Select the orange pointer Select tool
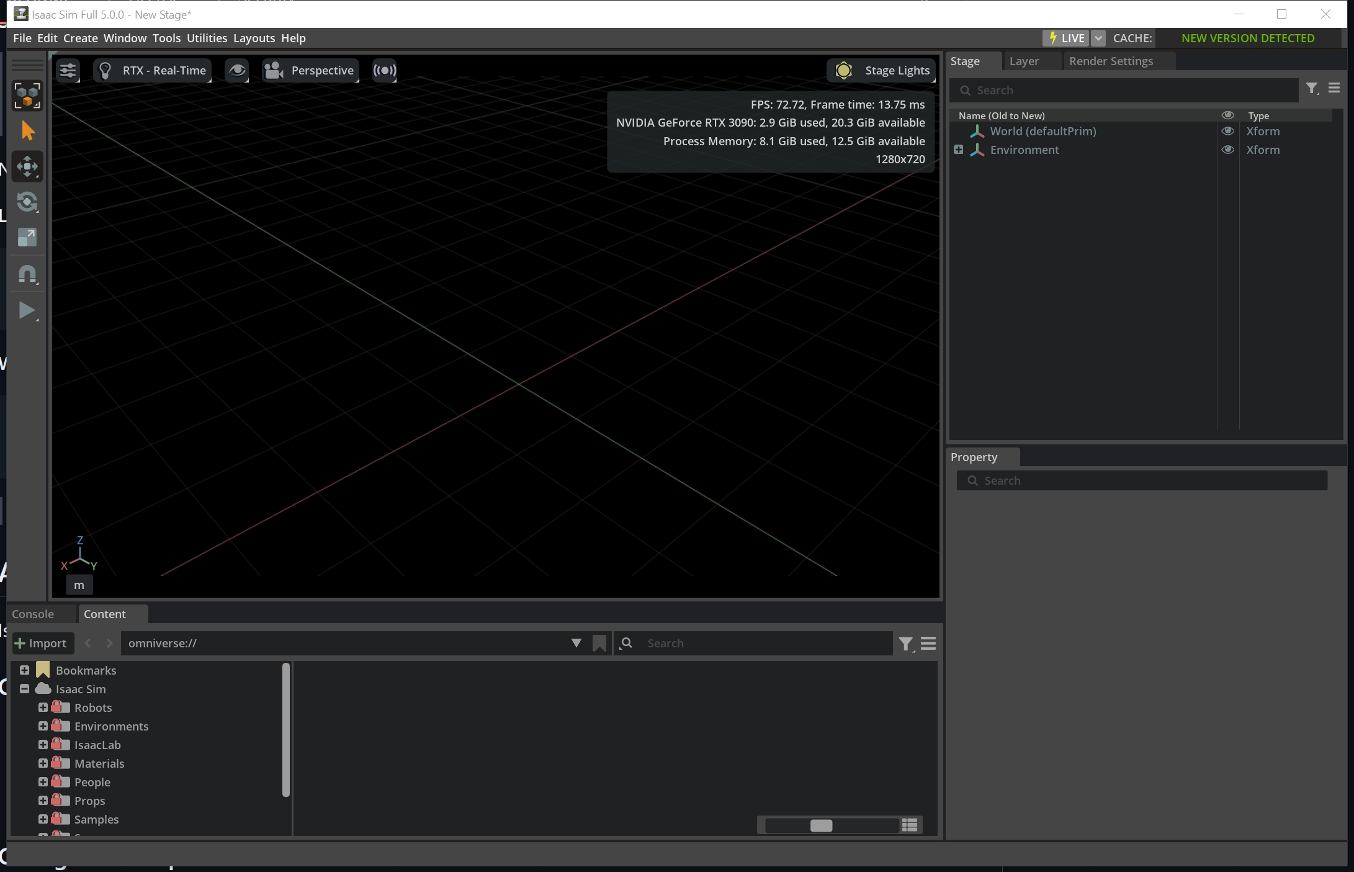1354x872 pixels. pyautogui.click(x=27, y=131)
